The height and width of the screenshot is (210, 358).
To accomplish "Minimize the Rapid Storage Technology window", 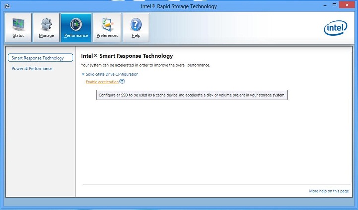I will tap(325, 5).
